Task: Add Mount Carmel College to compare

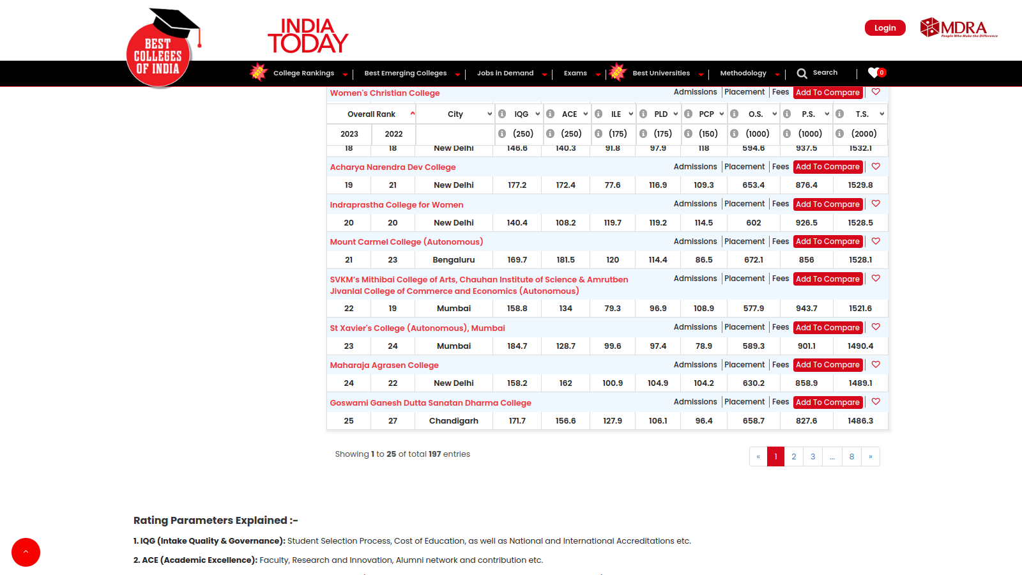Action: coord(828,241)
